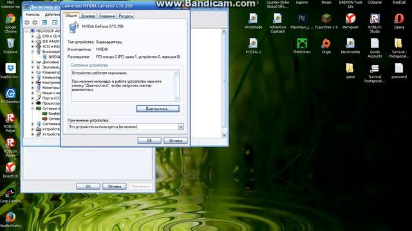Expand the Мыши tree node

tap(33, 93)
